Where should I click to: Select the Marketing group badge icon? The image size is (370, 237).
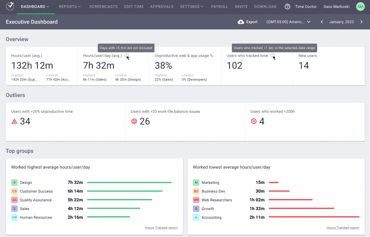(x=196, y=182)
